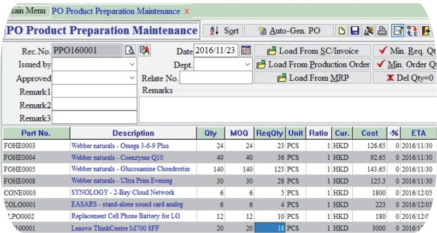
Task: Click the Cost column header
Action: [x=370, y=133]
